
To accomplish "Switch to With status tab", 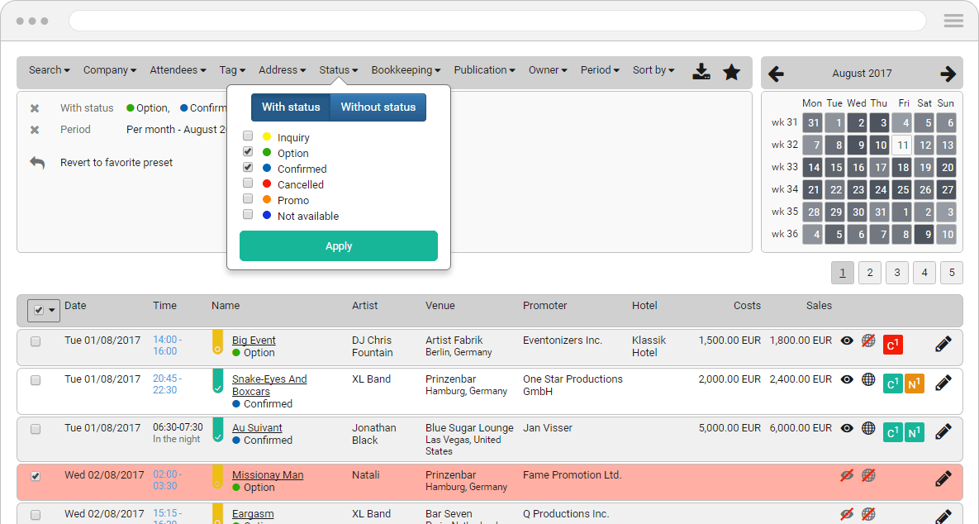I will pos(291,107).
